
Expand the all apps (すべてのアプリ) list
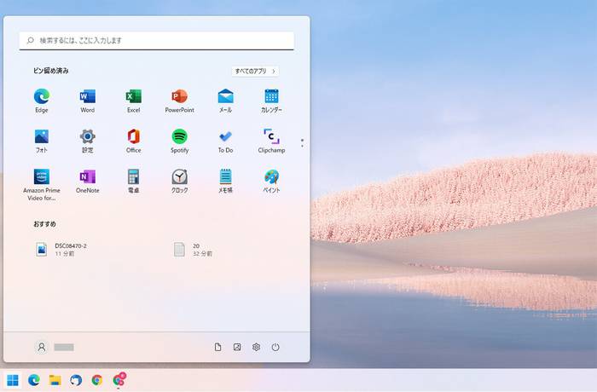(255, 72)
